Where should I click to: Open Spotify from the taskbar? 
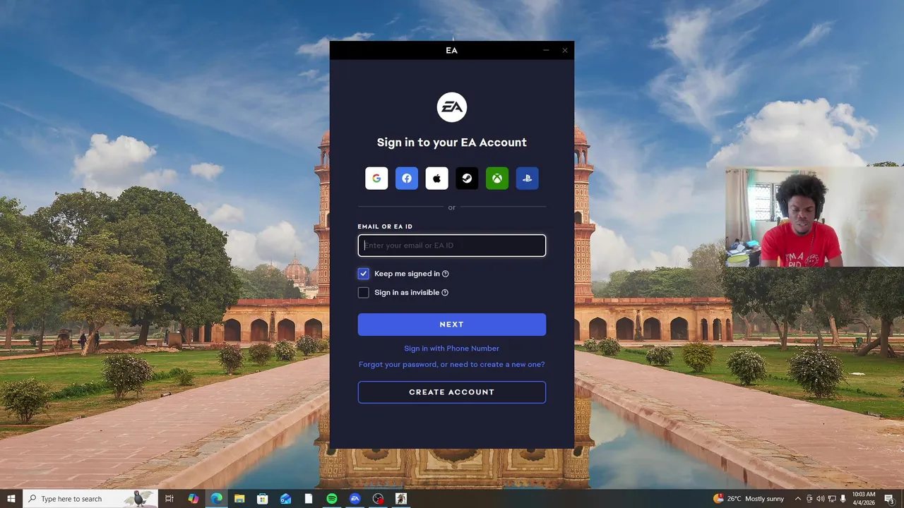pos(332,499)
